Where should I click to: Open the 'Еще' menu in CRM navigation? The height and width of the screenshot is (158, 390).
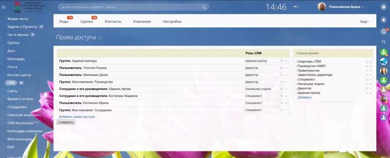tap(364, 22)
